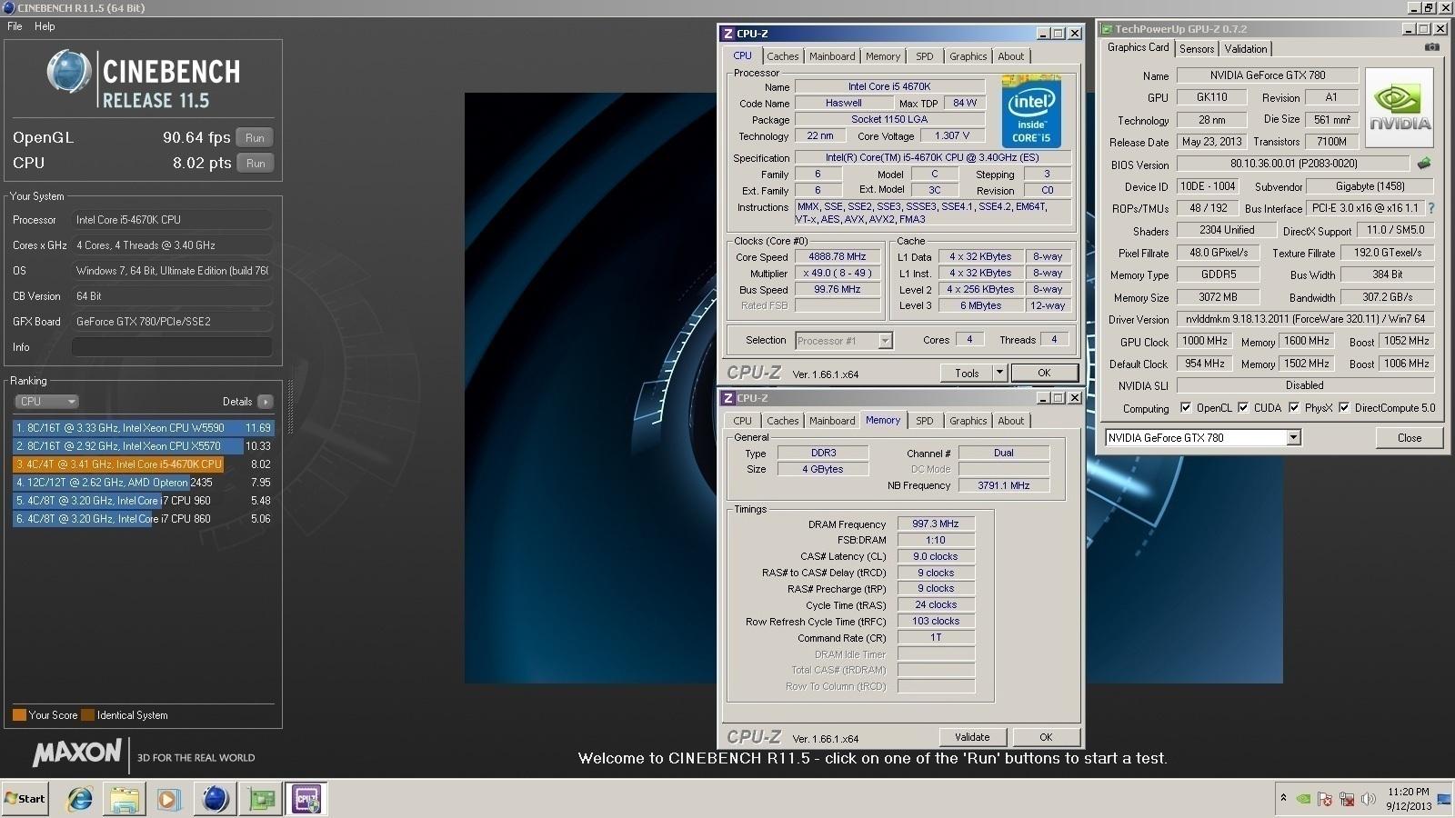Launch Internet Explorer from the taskbar
Image resolution: width=1455 pixels, height=818 pixels.
coord(80,799)
